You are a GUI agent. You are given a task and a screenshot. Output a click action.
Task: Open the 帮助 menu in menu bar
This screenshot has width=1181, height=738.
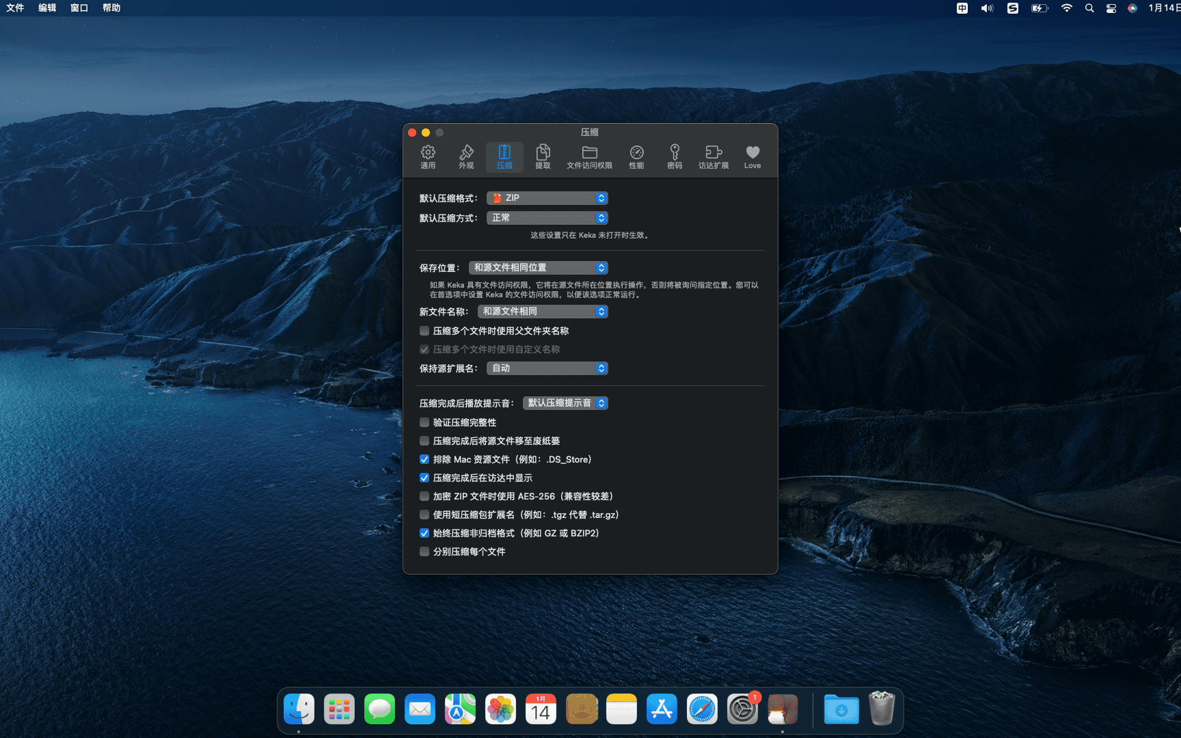tap(111, 8)
